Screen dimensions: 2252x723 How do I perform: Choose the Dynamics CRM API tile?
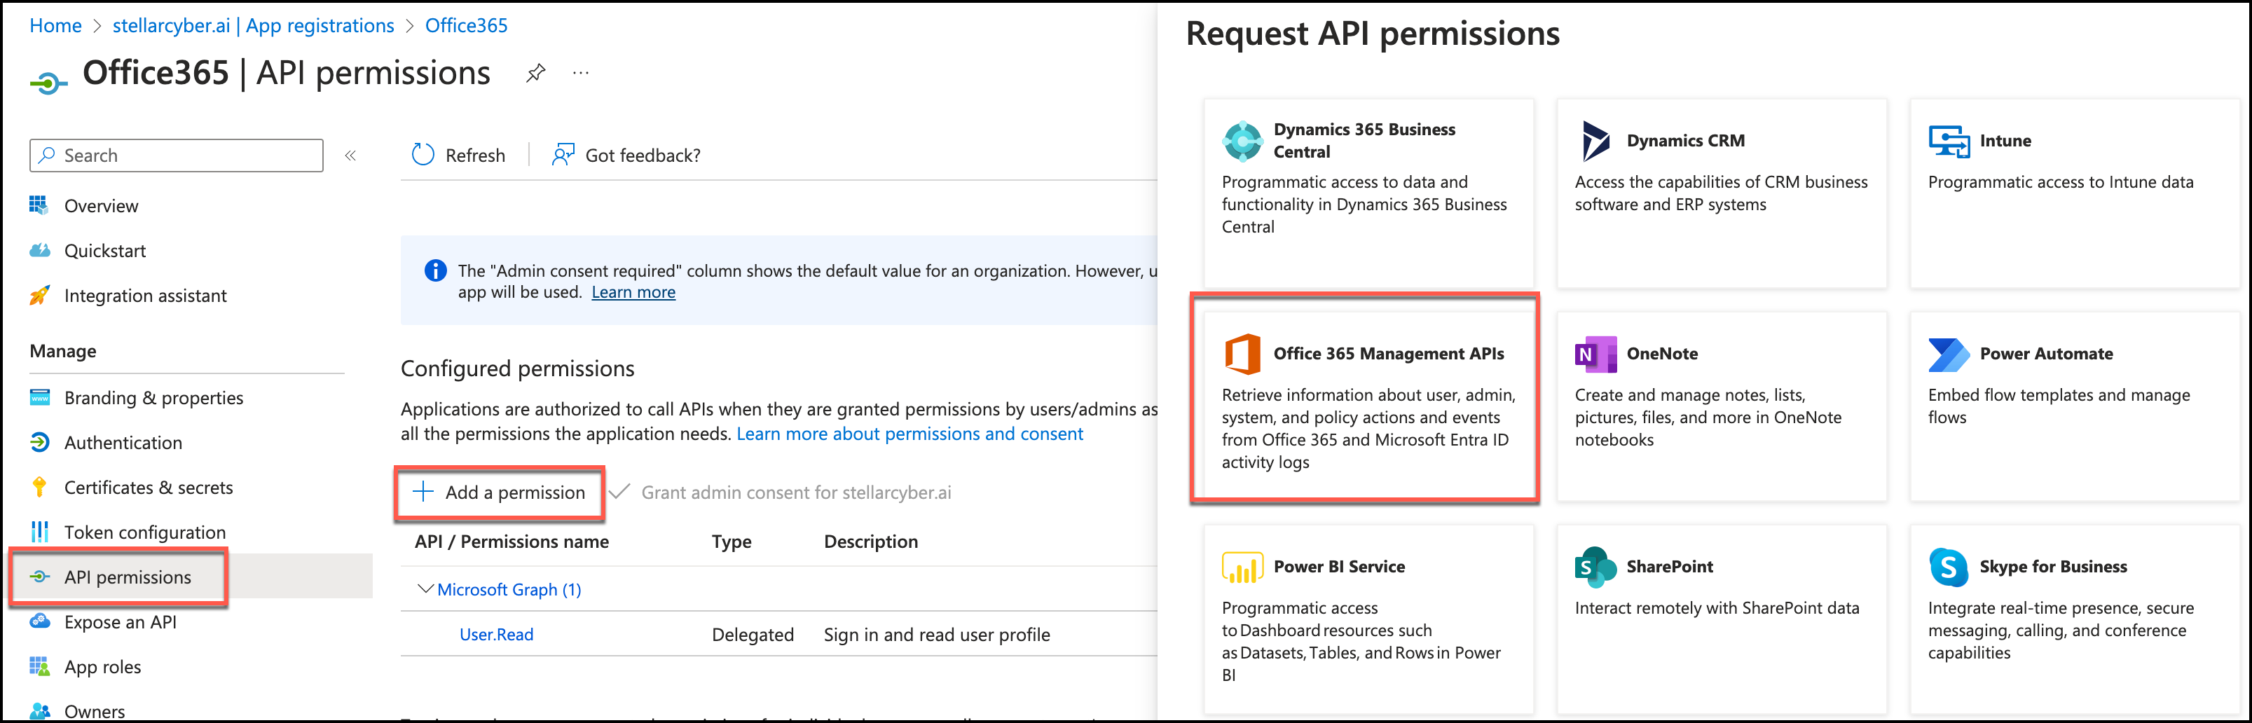[1720, 193]
